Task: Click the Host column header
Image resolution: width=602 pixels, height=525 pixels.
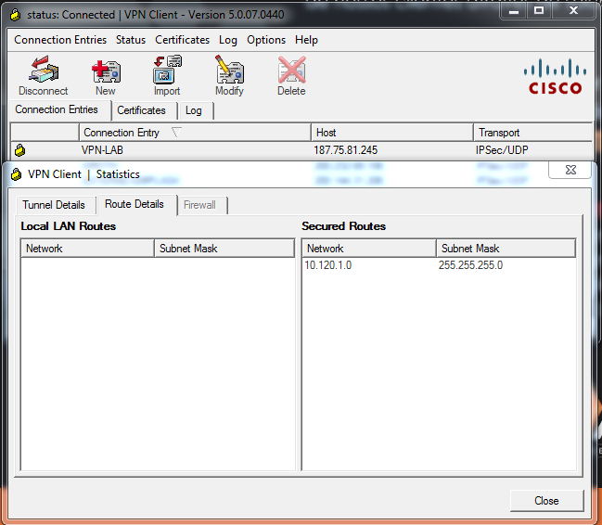Action: point(391,133)
